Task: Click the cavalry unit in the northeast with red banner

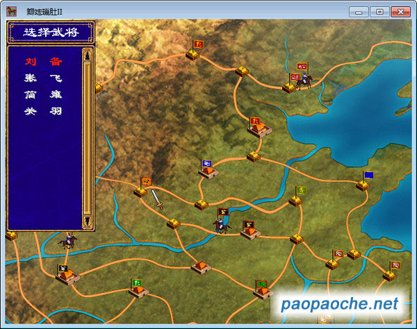Action: click(304, 79)
